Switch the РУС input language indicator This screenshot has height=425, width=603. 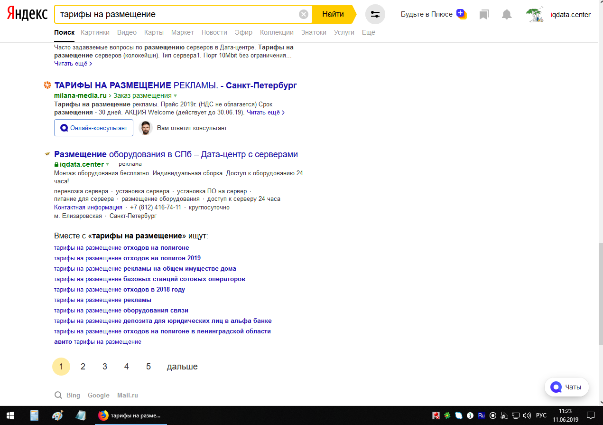(541, 416)
